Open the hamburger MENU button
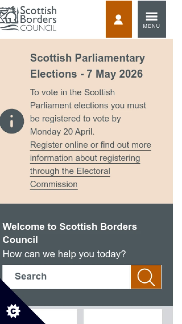 pos(152,19)
